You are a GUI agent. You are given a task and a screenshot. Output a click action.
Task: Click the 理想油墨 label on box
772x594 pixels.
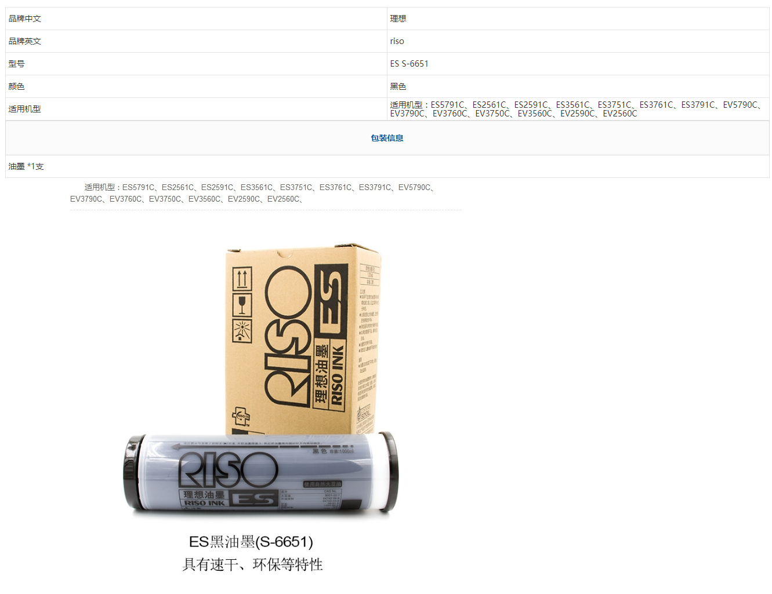point(321,374)
